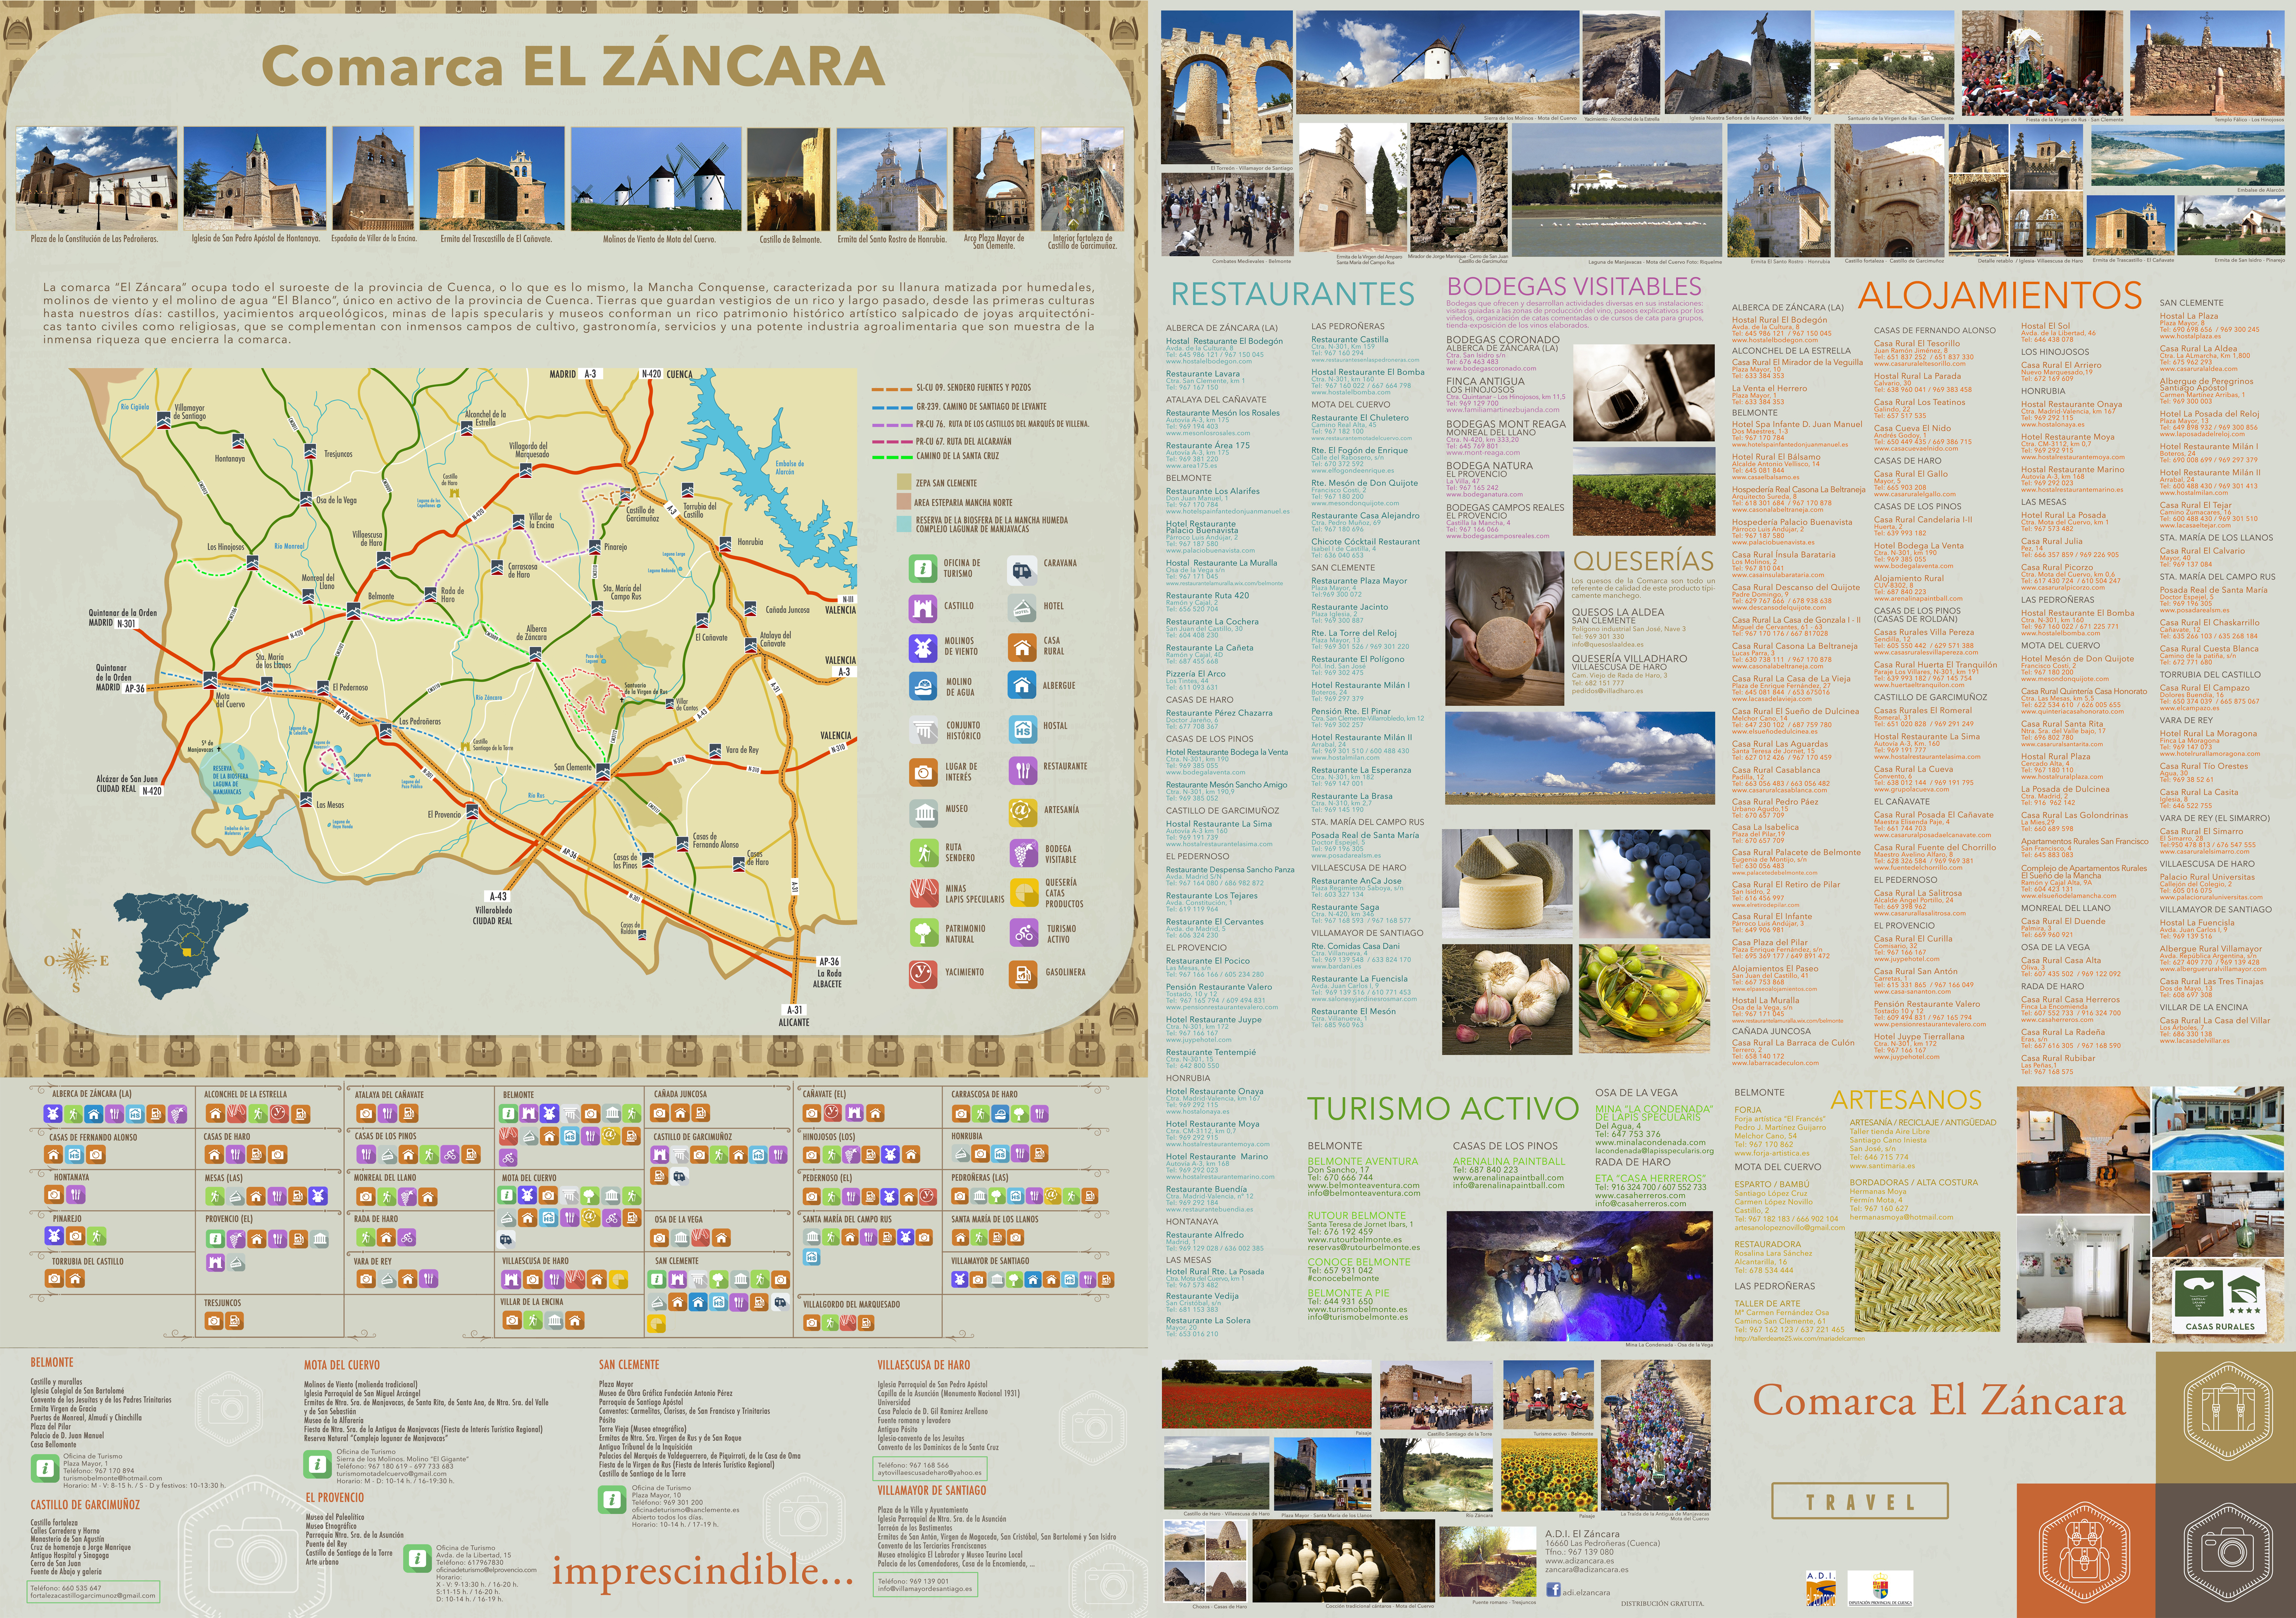Click the Conjunto Histórico column icon in legend
2296x1618 pixels.
pyautogui.click(x=923, y=729)
